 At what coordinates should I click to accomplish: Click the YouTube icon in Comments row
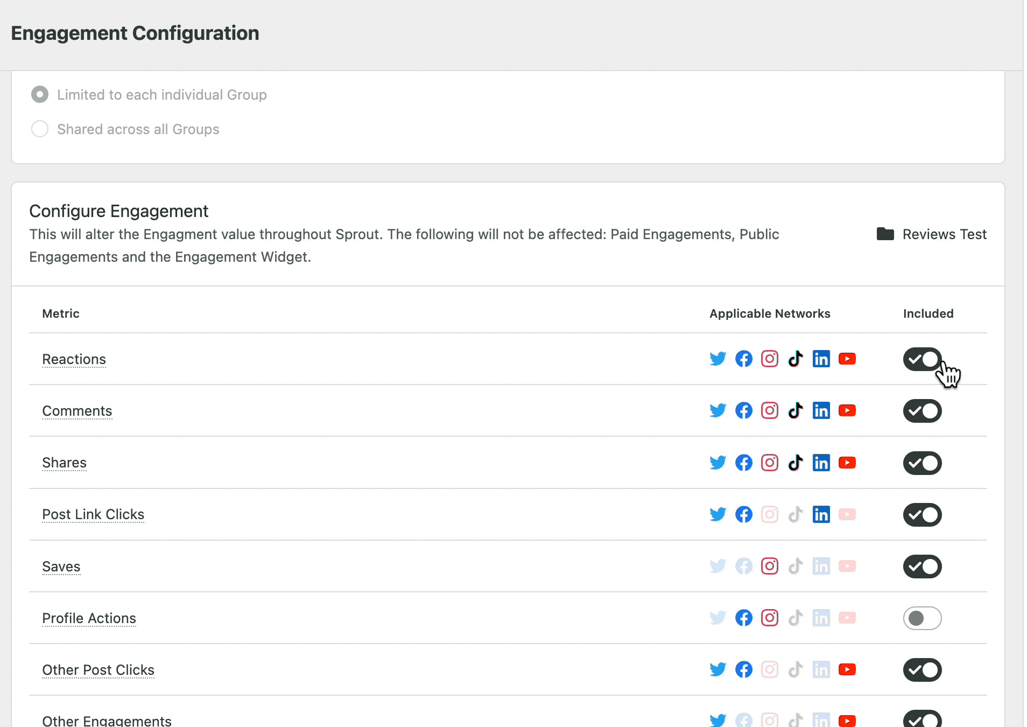coord(847,410)
